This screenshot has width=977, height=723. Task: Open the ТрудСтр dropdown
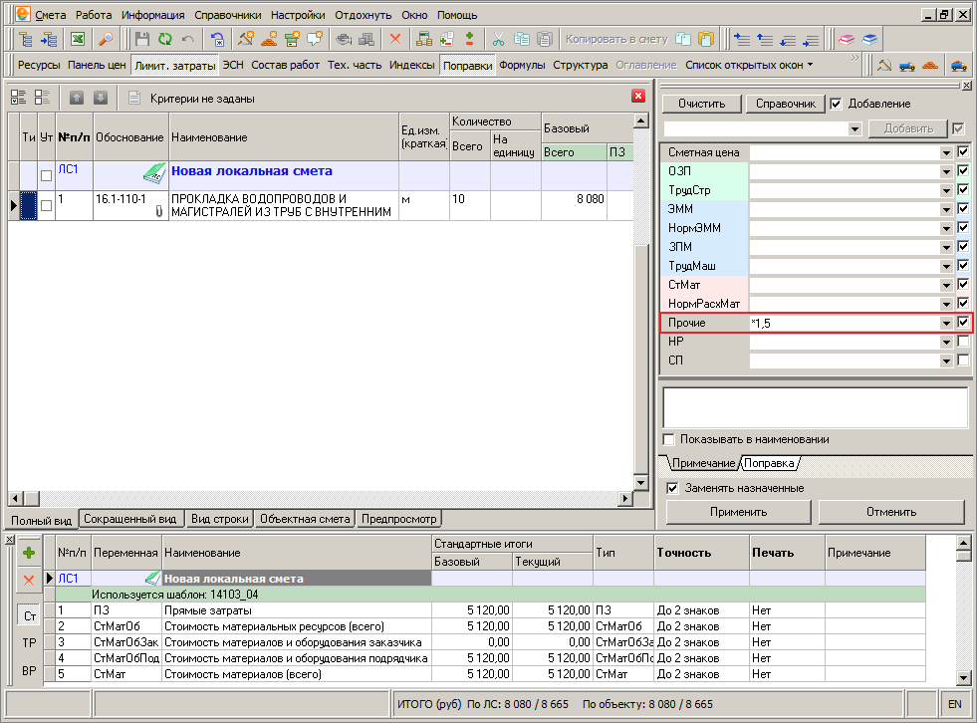(946, 190)
